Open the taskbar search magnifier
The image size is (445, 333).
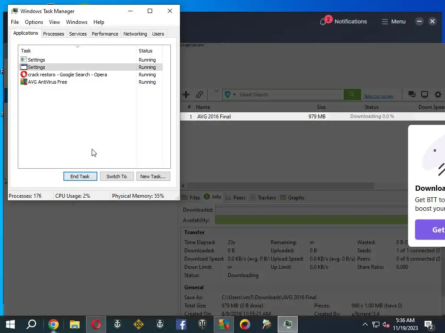pyautogui.click(x=31, y=324)
